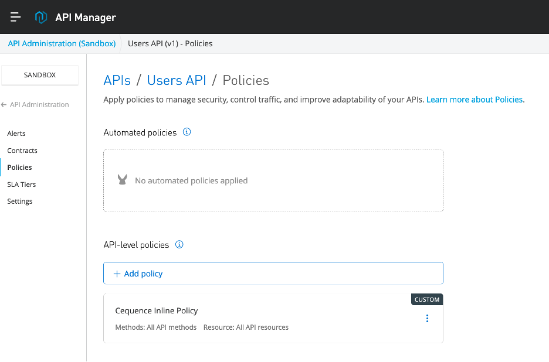The width and height of the screenshot is (549, 362).
Task: Show info about Automated policies
Action: pos(187,132)
